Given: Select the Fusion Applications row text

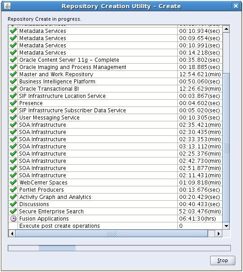Looking at the screenshot, I should [x=44, y=219].
